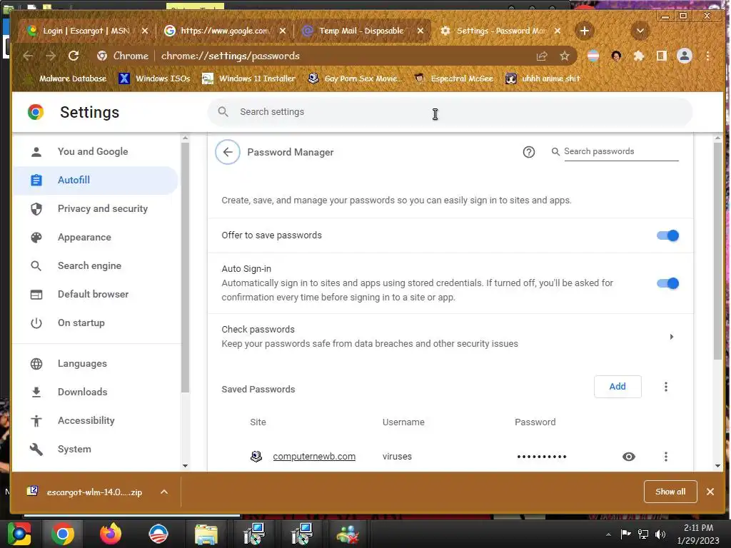Expand Check passwords arrow
This screenshot has width=731, height=548.
(671, 337)
